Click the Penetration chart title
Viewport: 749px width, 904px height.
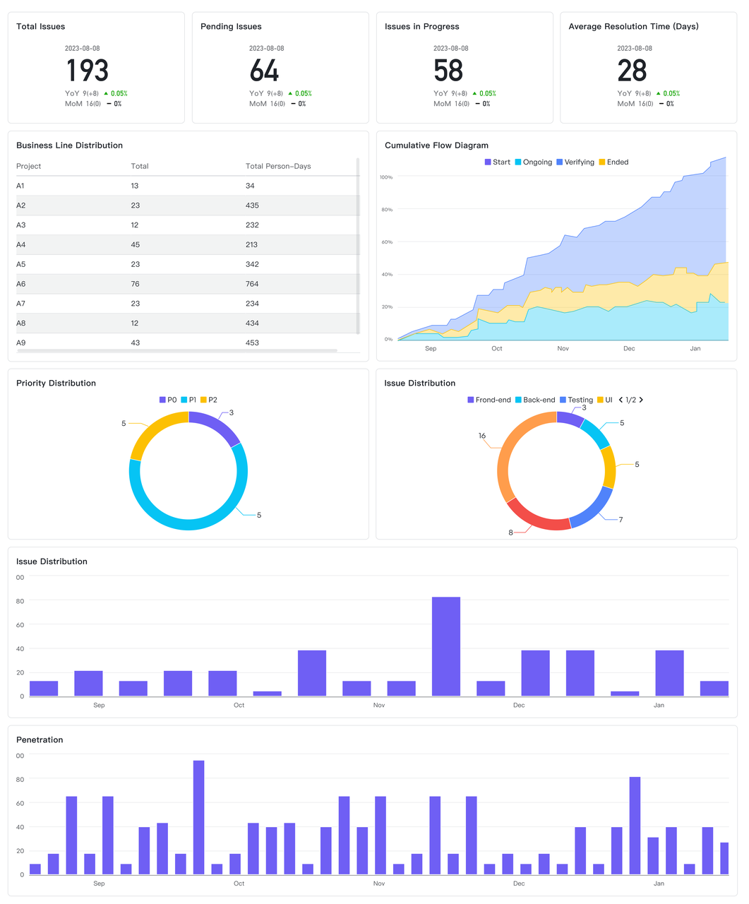40,740
